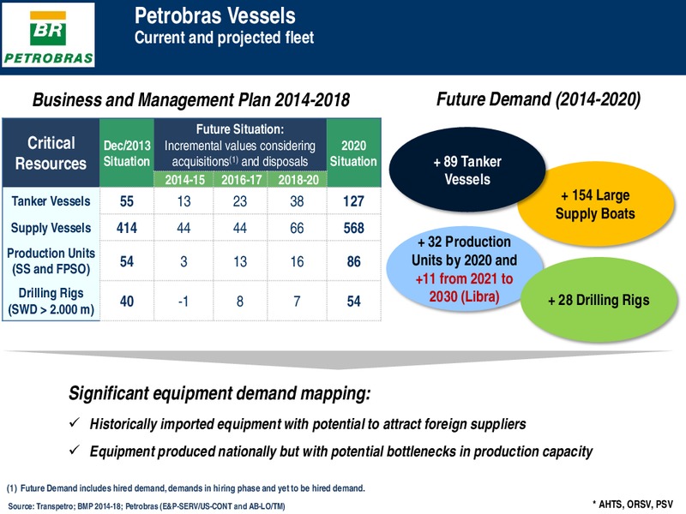Click Supply Vessels 2018-20 value 66
The width and height of the screenshot is (686, 514).
coord(297,228)
